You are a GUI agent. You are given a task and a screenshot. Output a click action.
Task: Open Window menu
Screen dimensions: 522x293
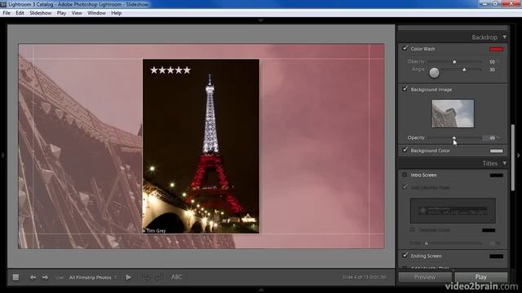[96, 13]
